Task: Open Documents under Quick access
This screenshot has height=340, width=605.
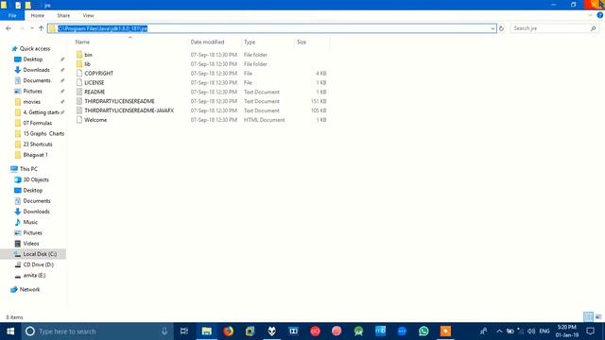Action: pyautogui.click(x=37, y=80)
